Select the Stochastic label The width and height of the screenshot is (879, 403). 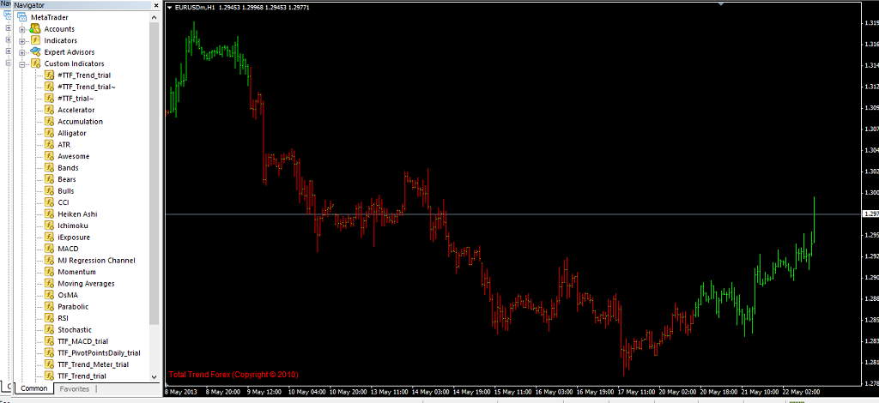click(x=75, y=329)
